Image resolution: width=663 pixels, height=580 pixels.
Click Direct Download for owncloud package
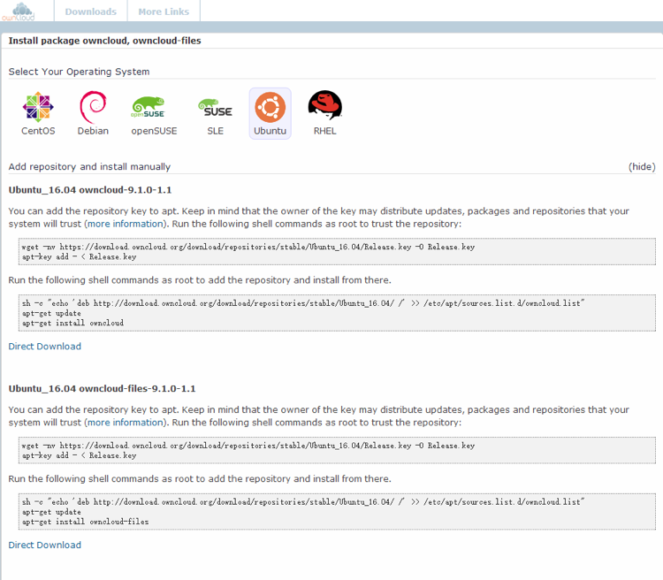45,346
